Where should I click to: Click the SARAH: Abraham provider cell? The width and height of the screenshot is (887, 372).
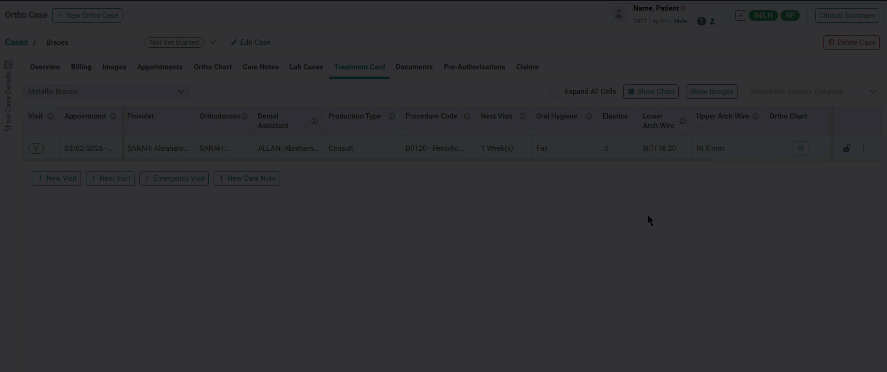(158, 148)
